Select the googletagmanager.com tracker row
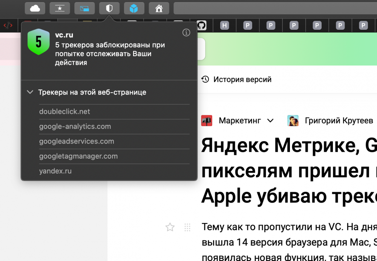Viewport: 377px width, 261px height. [114, 156]
